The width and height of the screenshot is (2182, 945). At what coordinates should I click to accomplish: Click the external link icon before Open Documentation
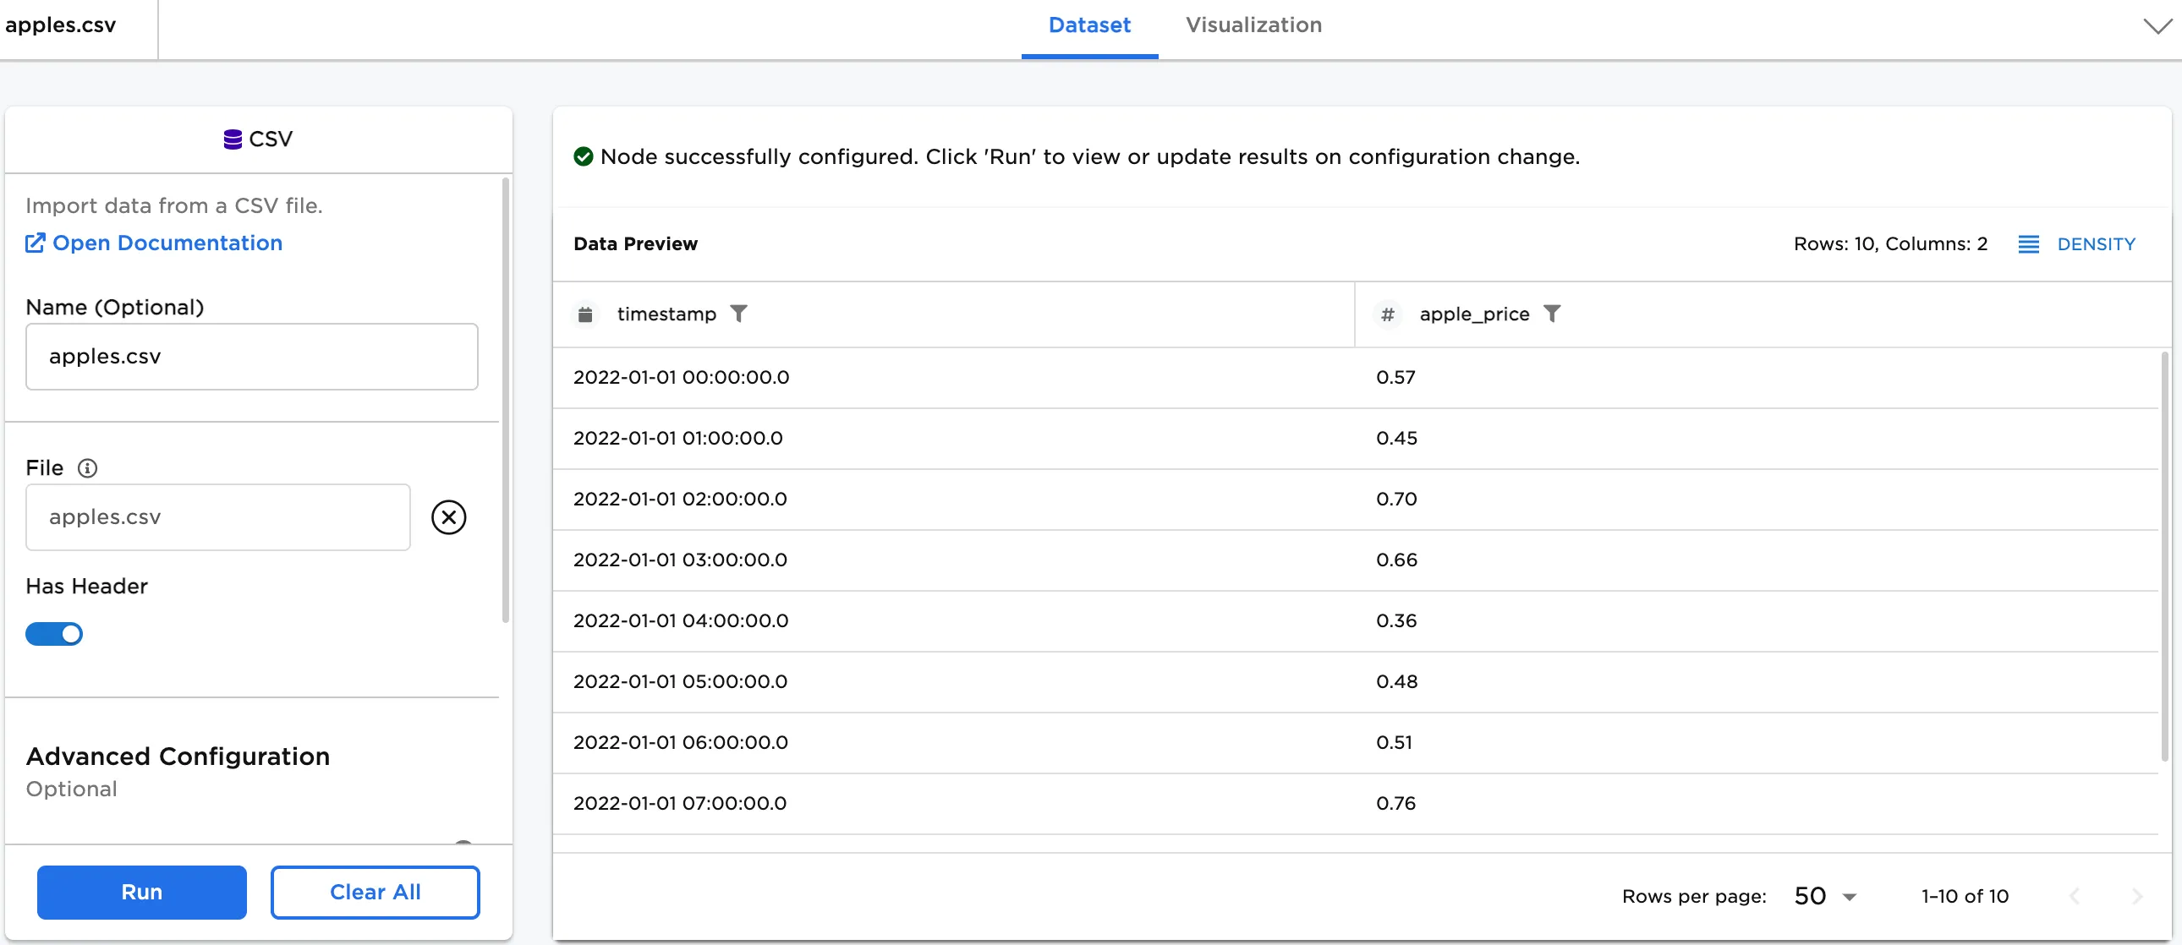click(35, 243)
